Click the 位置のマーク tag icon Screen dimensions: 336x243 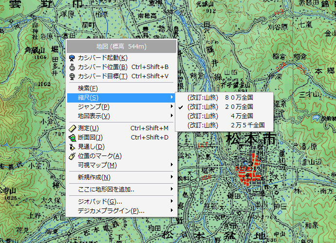(72, 156)
